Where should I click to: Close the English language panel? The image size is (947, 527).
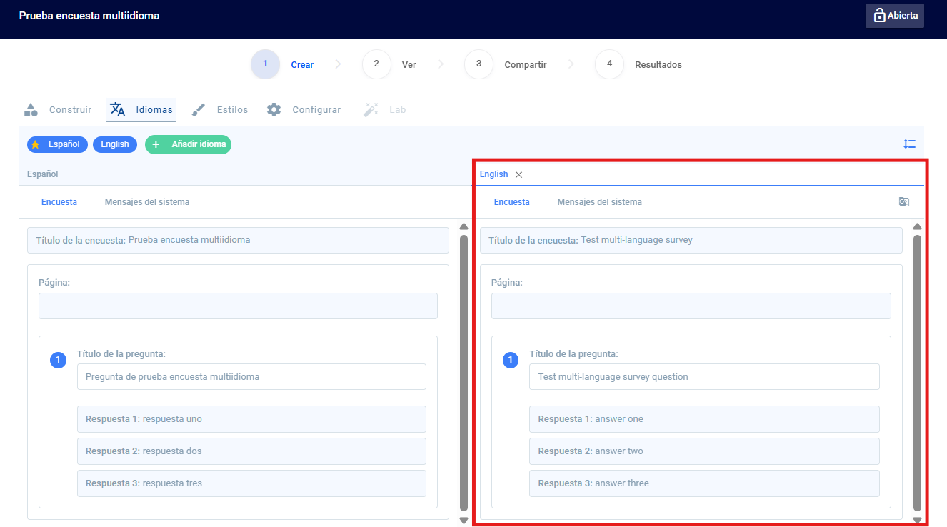(x=518, y=175)
